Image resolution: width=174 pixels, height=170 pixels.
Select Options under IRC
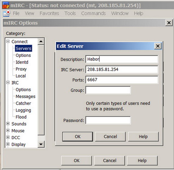click(x=23, y=89)
